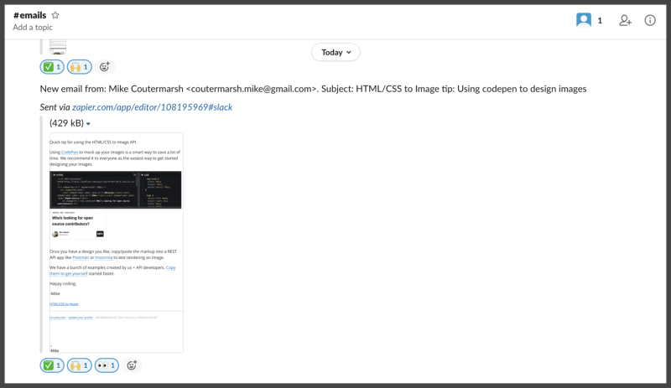Toggle bottom message raised hands reaction
The image size is (671, 388).
(x=79, y=365)
